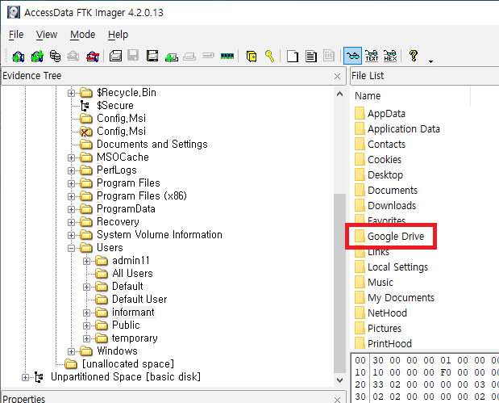Click the grayed Remove Evidence Item icon
The height and width of the screenshot is (403, 499).
(73, 56)
